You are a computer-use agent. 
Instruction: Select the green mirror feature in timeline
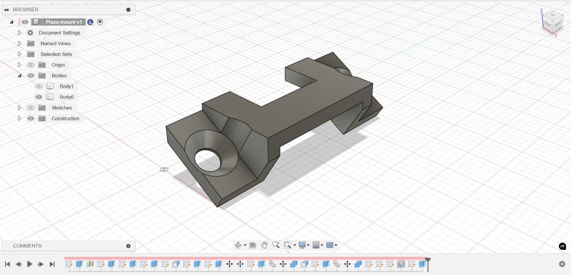(x=90, y=264)
